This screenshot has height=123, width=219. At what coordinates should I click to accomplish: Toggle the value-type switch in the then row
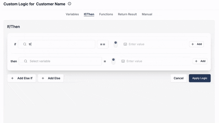click(x=113, y=61)
